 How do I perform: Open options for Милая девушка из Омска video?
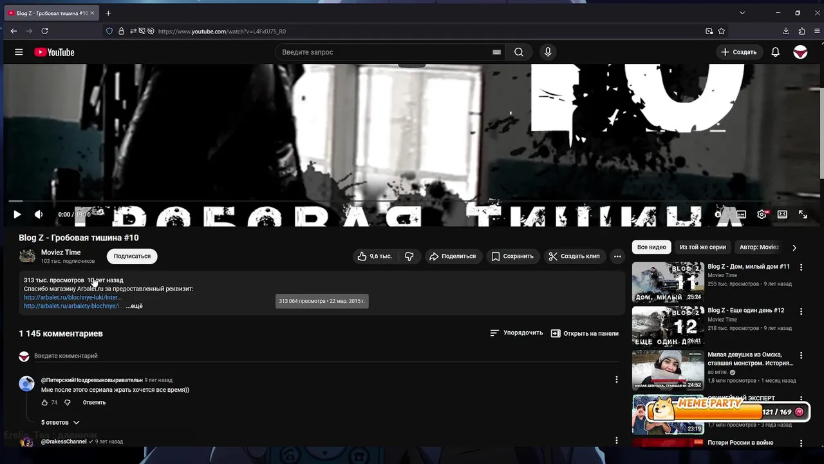pos(801,356)
